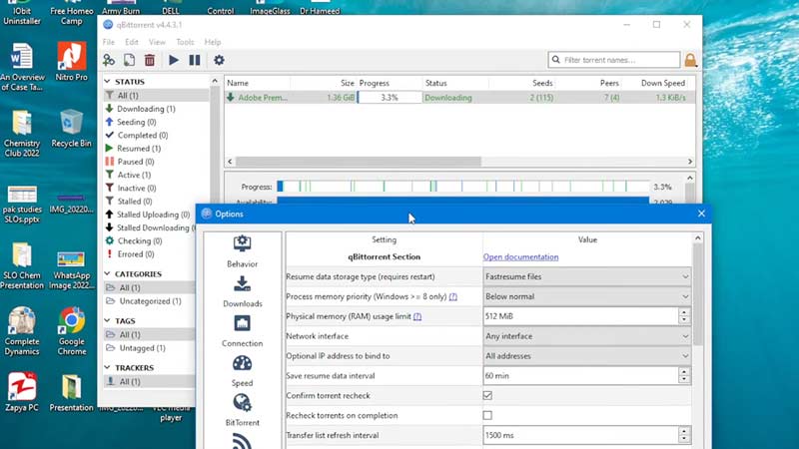This screenshot has height=449, width=799.
Task: Select Untagged (1) tag filter
Action: 142,348
